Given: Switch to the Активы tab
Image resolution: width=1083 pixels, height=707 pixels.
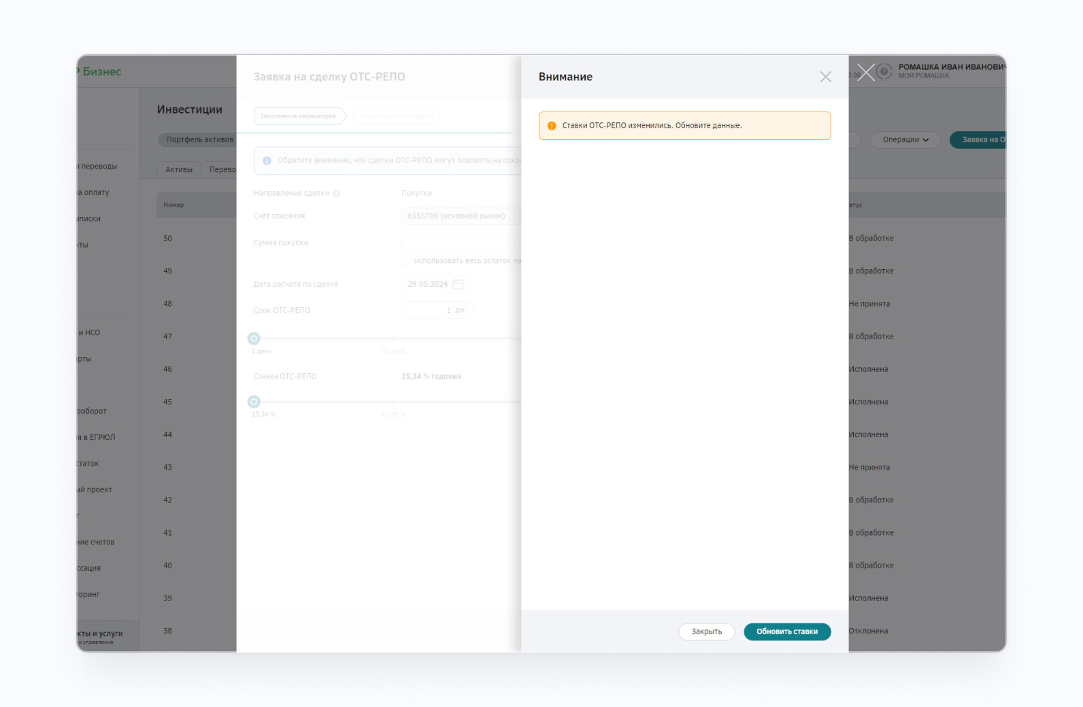Looking at the screenshot, I should point(179,170).
